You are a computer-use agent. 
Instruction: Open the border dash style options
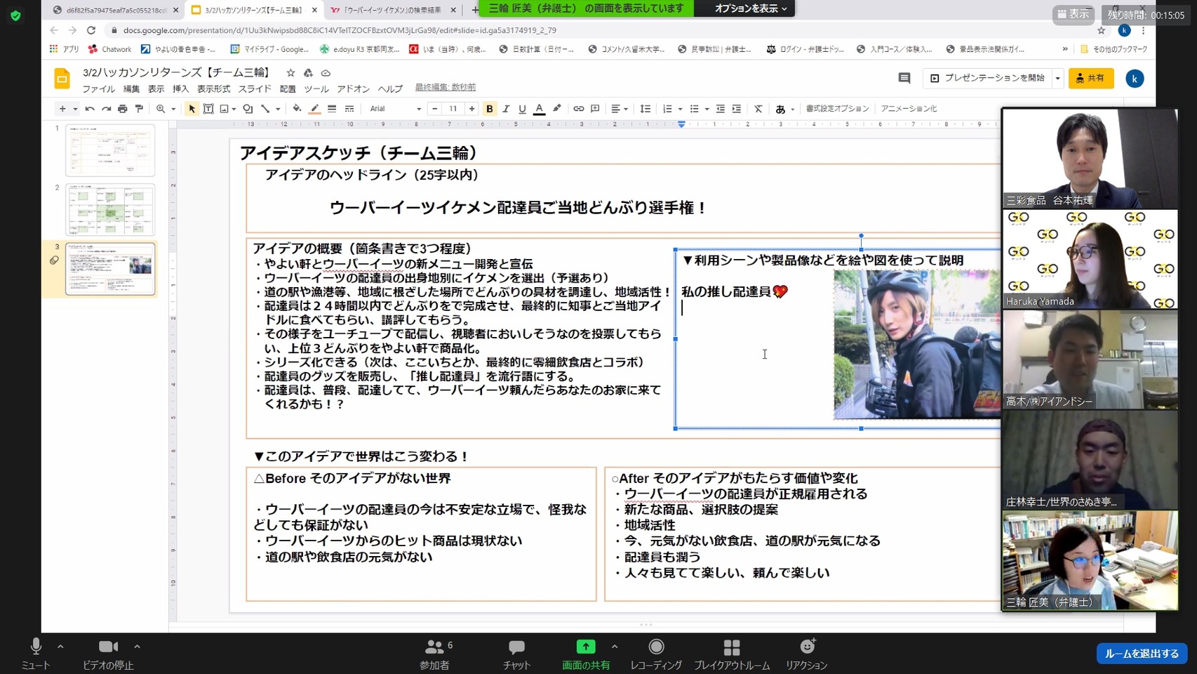[349, 109]
